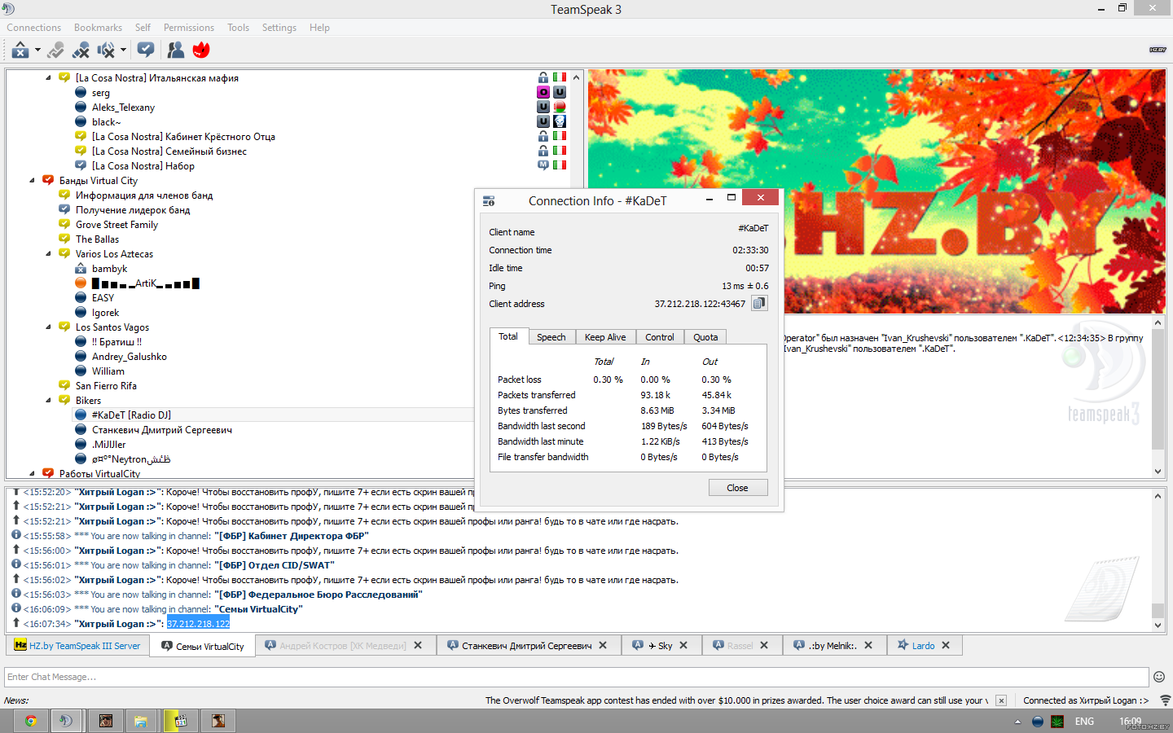Viewport: 1173px width, 733px height.
Task: Click the away status toolbar icon
Action: click(21, 50)
